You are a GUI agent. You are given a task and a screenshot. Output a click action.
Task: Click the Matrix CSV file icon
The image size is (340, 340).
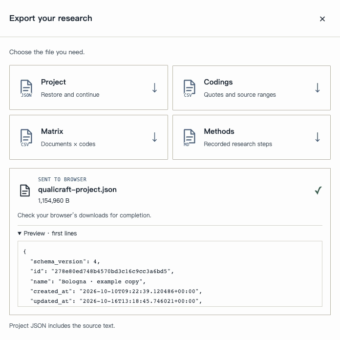[x=26, y=138]
